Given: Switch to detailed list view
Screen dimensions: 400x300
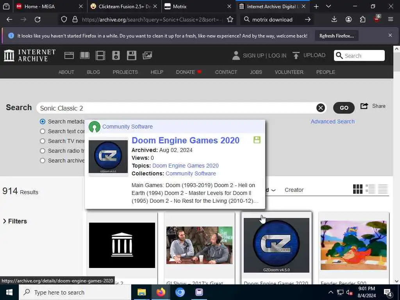Looking at the screenshot, I should pos(370,189).
